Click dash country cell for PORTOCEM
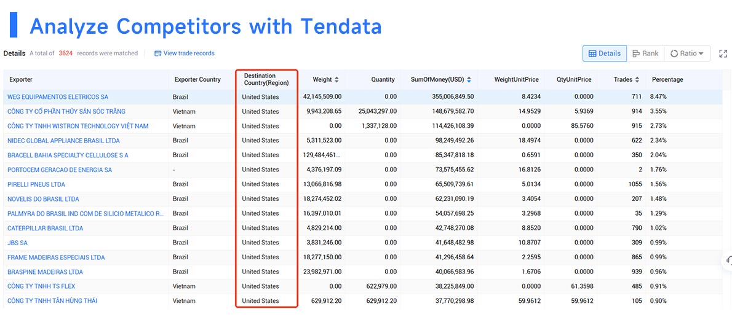Screen dimensions: 732x317 pos(173,170)
